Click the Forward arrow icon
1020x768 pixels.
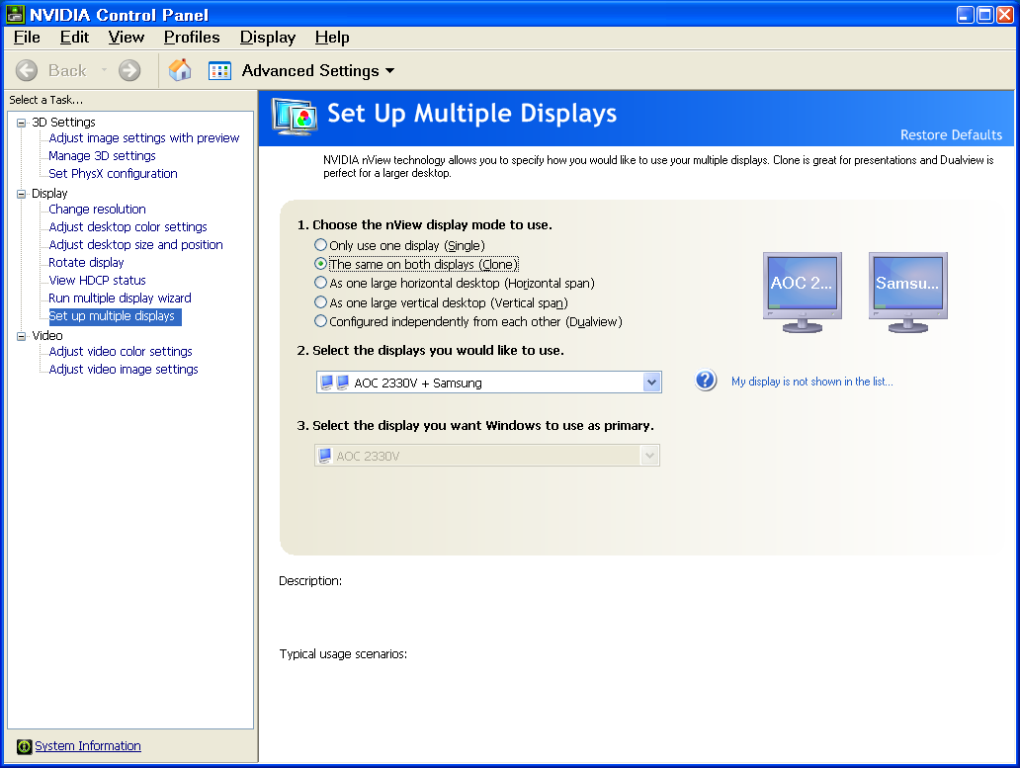coord(129,70)
